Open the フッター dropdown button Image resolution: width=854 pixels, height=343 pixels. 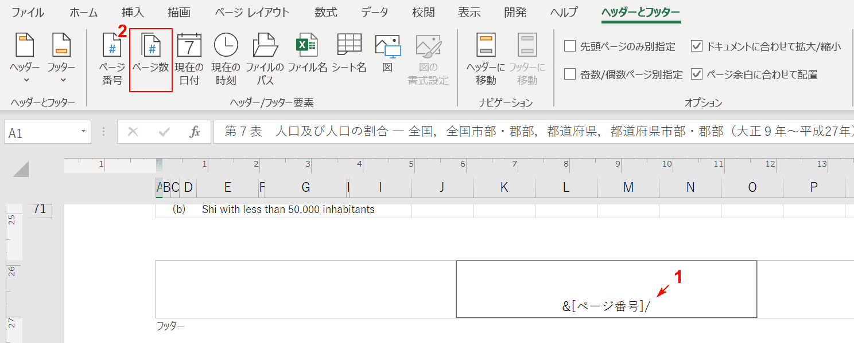pyautogui.click(x=61, y=59)
